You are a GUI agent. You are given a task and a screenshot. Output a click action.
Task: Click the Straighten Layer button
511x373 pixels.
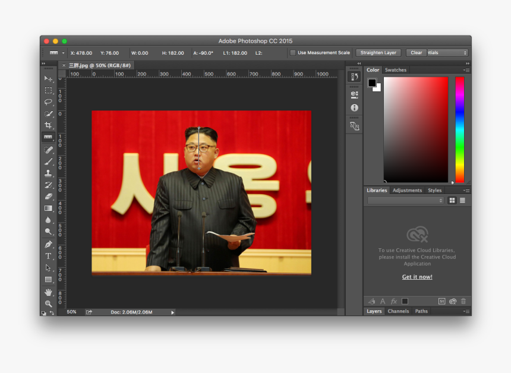[x=378, y=53]
